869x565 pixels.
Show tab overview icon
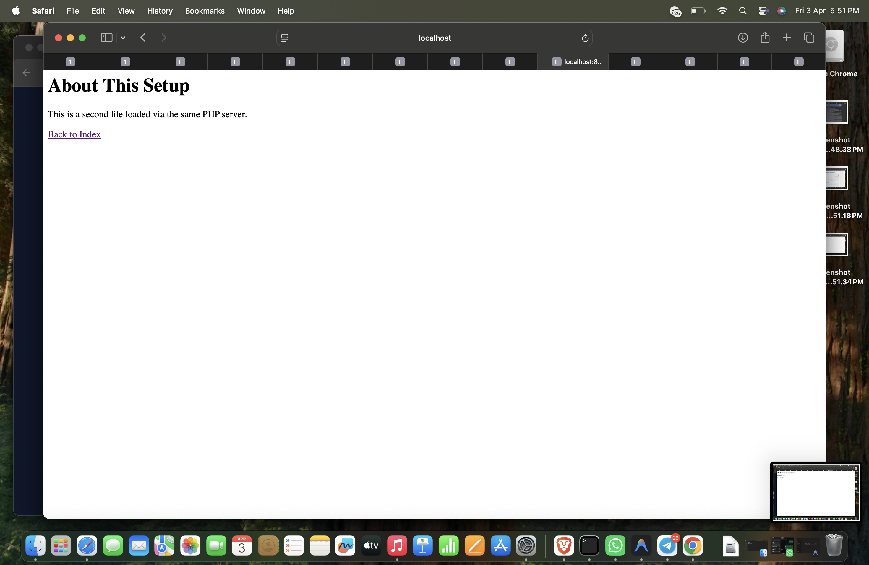pyautogui.click(x=809, y=38)
